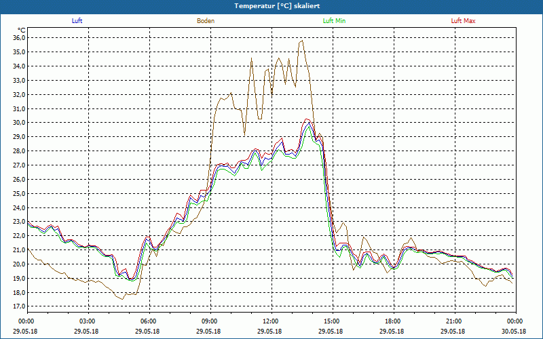This screenshot has width=543, height=339.
Task: Click the 36,0 y-axis value
Action: pos(19,38)
